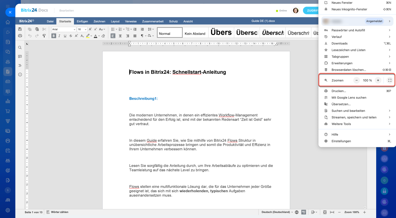The image size is (396, 218).
Task: Select Drucken… in the Chrome menu
Action: [357, 91]
